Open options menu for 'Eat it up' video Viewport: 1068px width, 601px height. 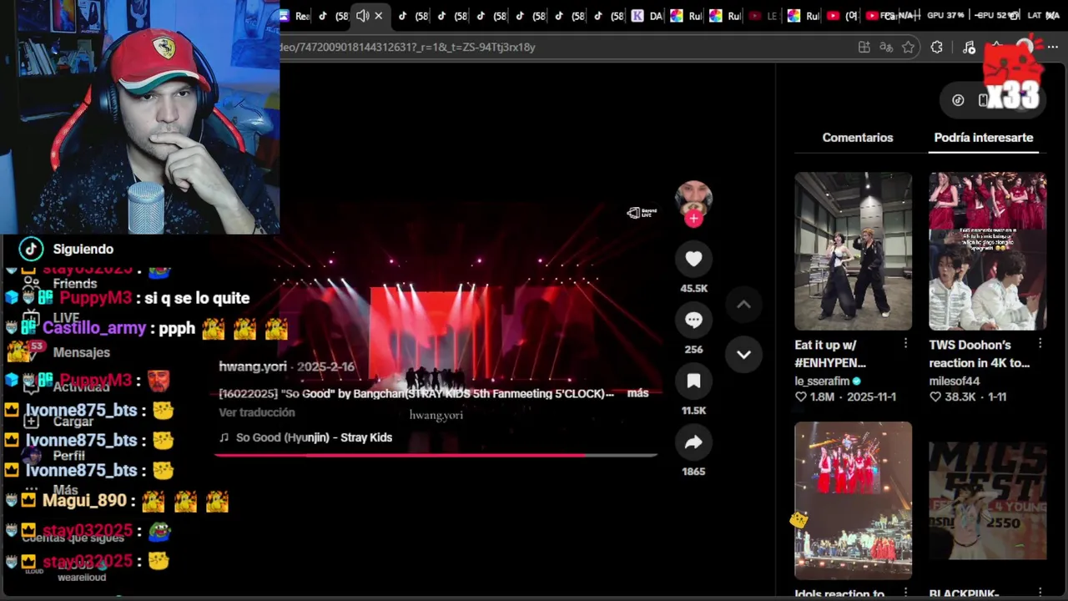point(905,344)
